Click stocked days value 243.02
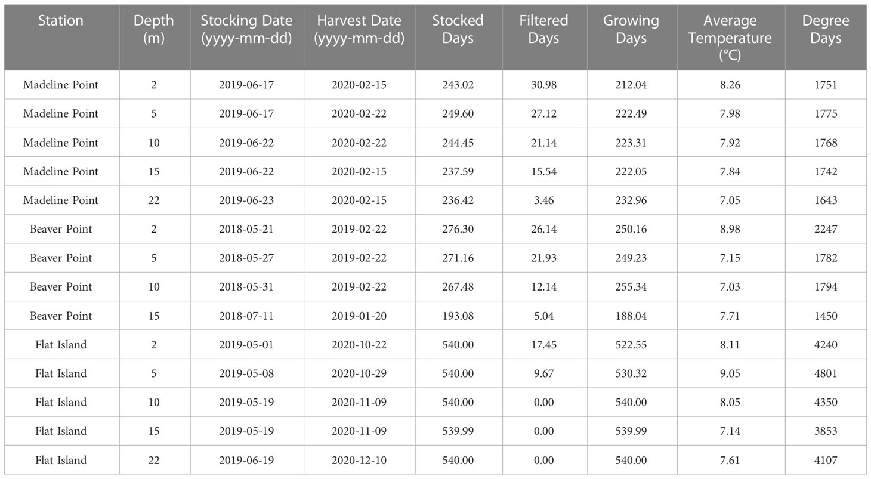 pos(458,85)
